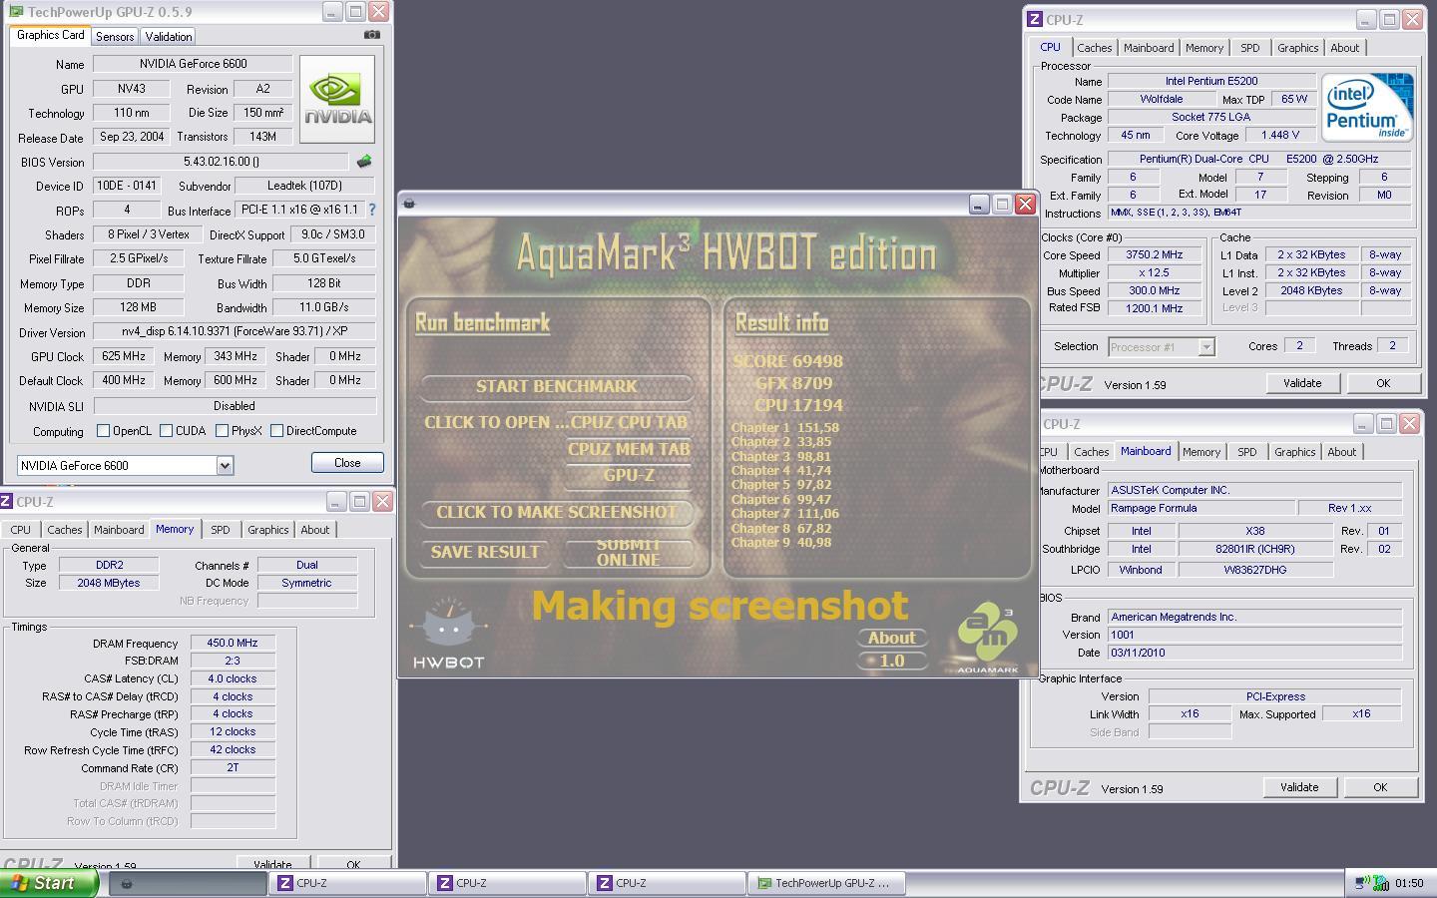Close GPU-Z with the Close button
The height and width of the screenshot is (898, 1437).
coord(347,463)
